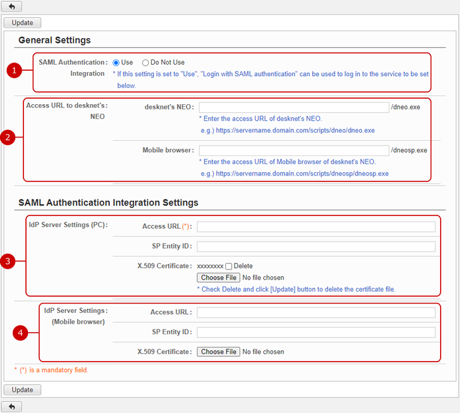Focus the Mobile browser URL field

[x=294, y=150]
